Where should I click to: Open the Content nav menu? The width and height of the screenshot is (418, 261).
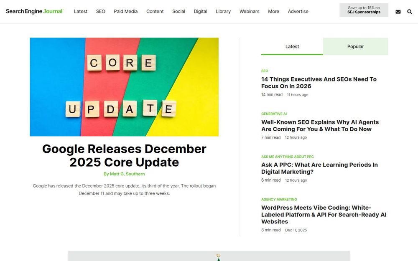point(155,11)
